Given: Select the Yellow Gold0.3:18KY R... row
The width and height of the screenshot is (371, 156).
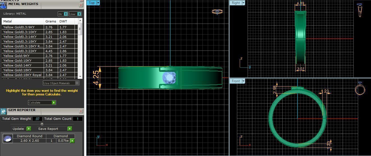Looking at the screenshot, I should 40,46.
